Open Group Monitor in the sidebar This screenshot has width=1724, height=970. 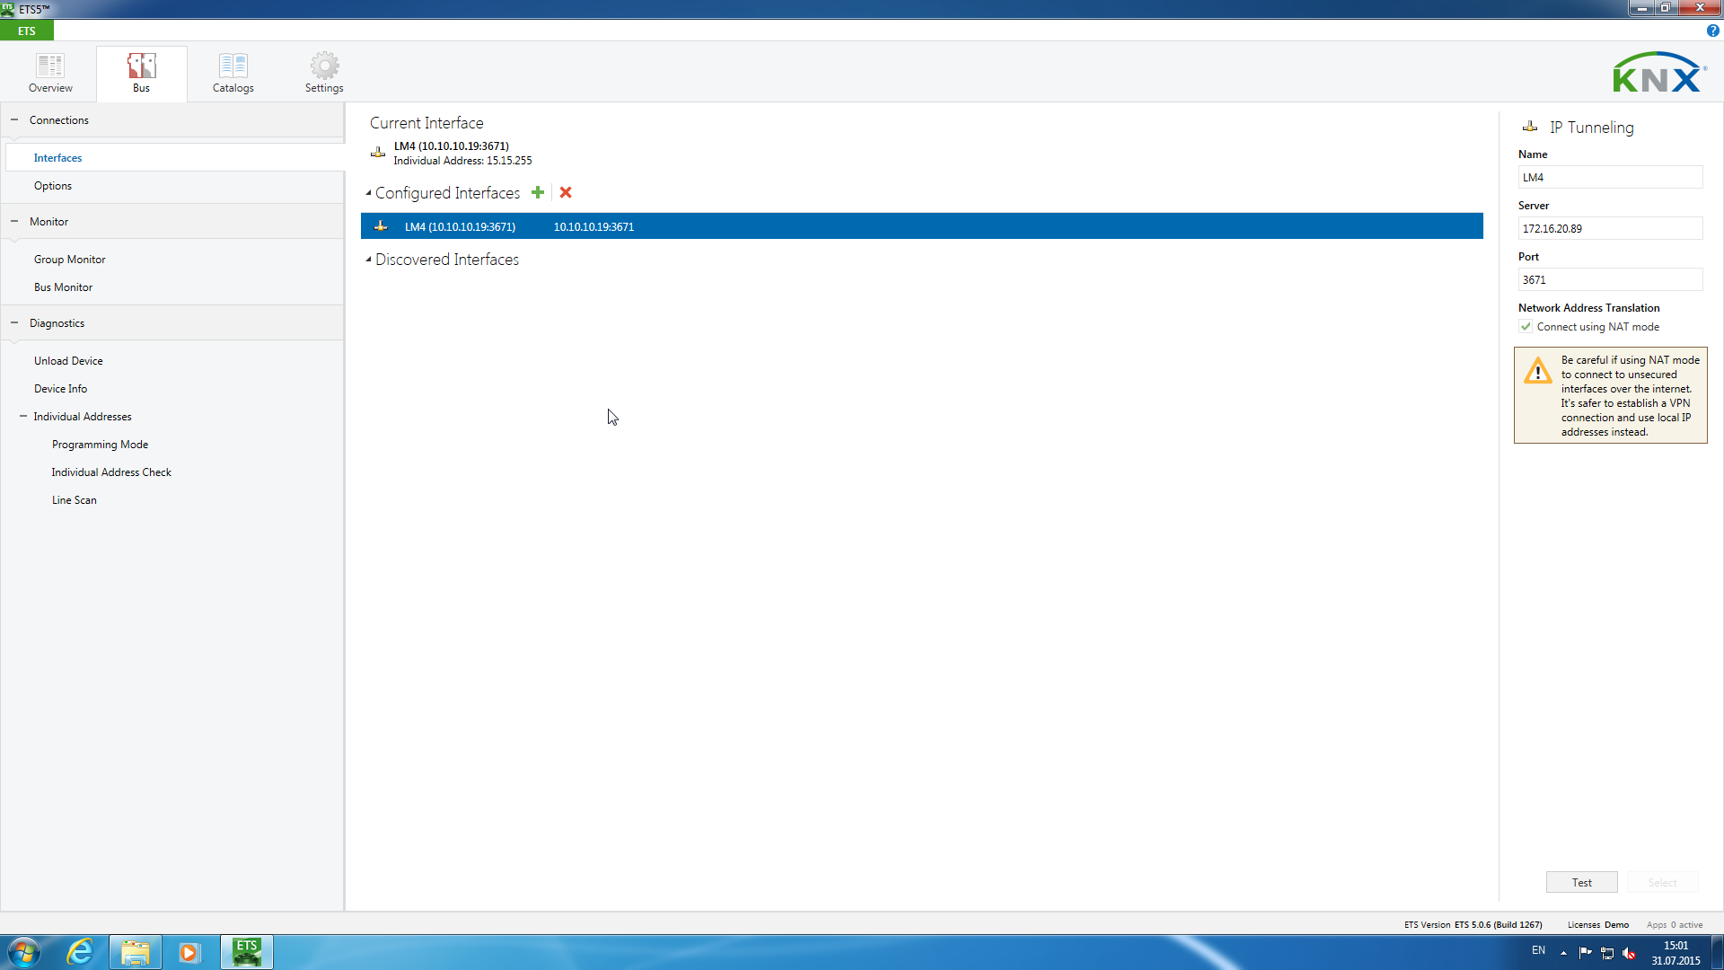coord(70,260)
